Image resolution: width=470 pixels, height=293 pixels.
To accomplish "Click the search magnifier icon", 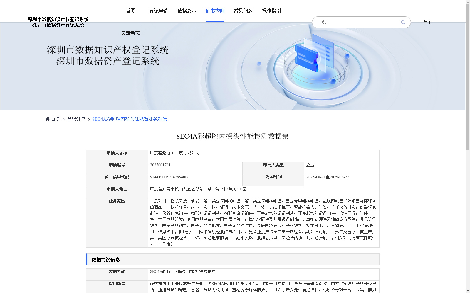I will [x=403, y=22].
